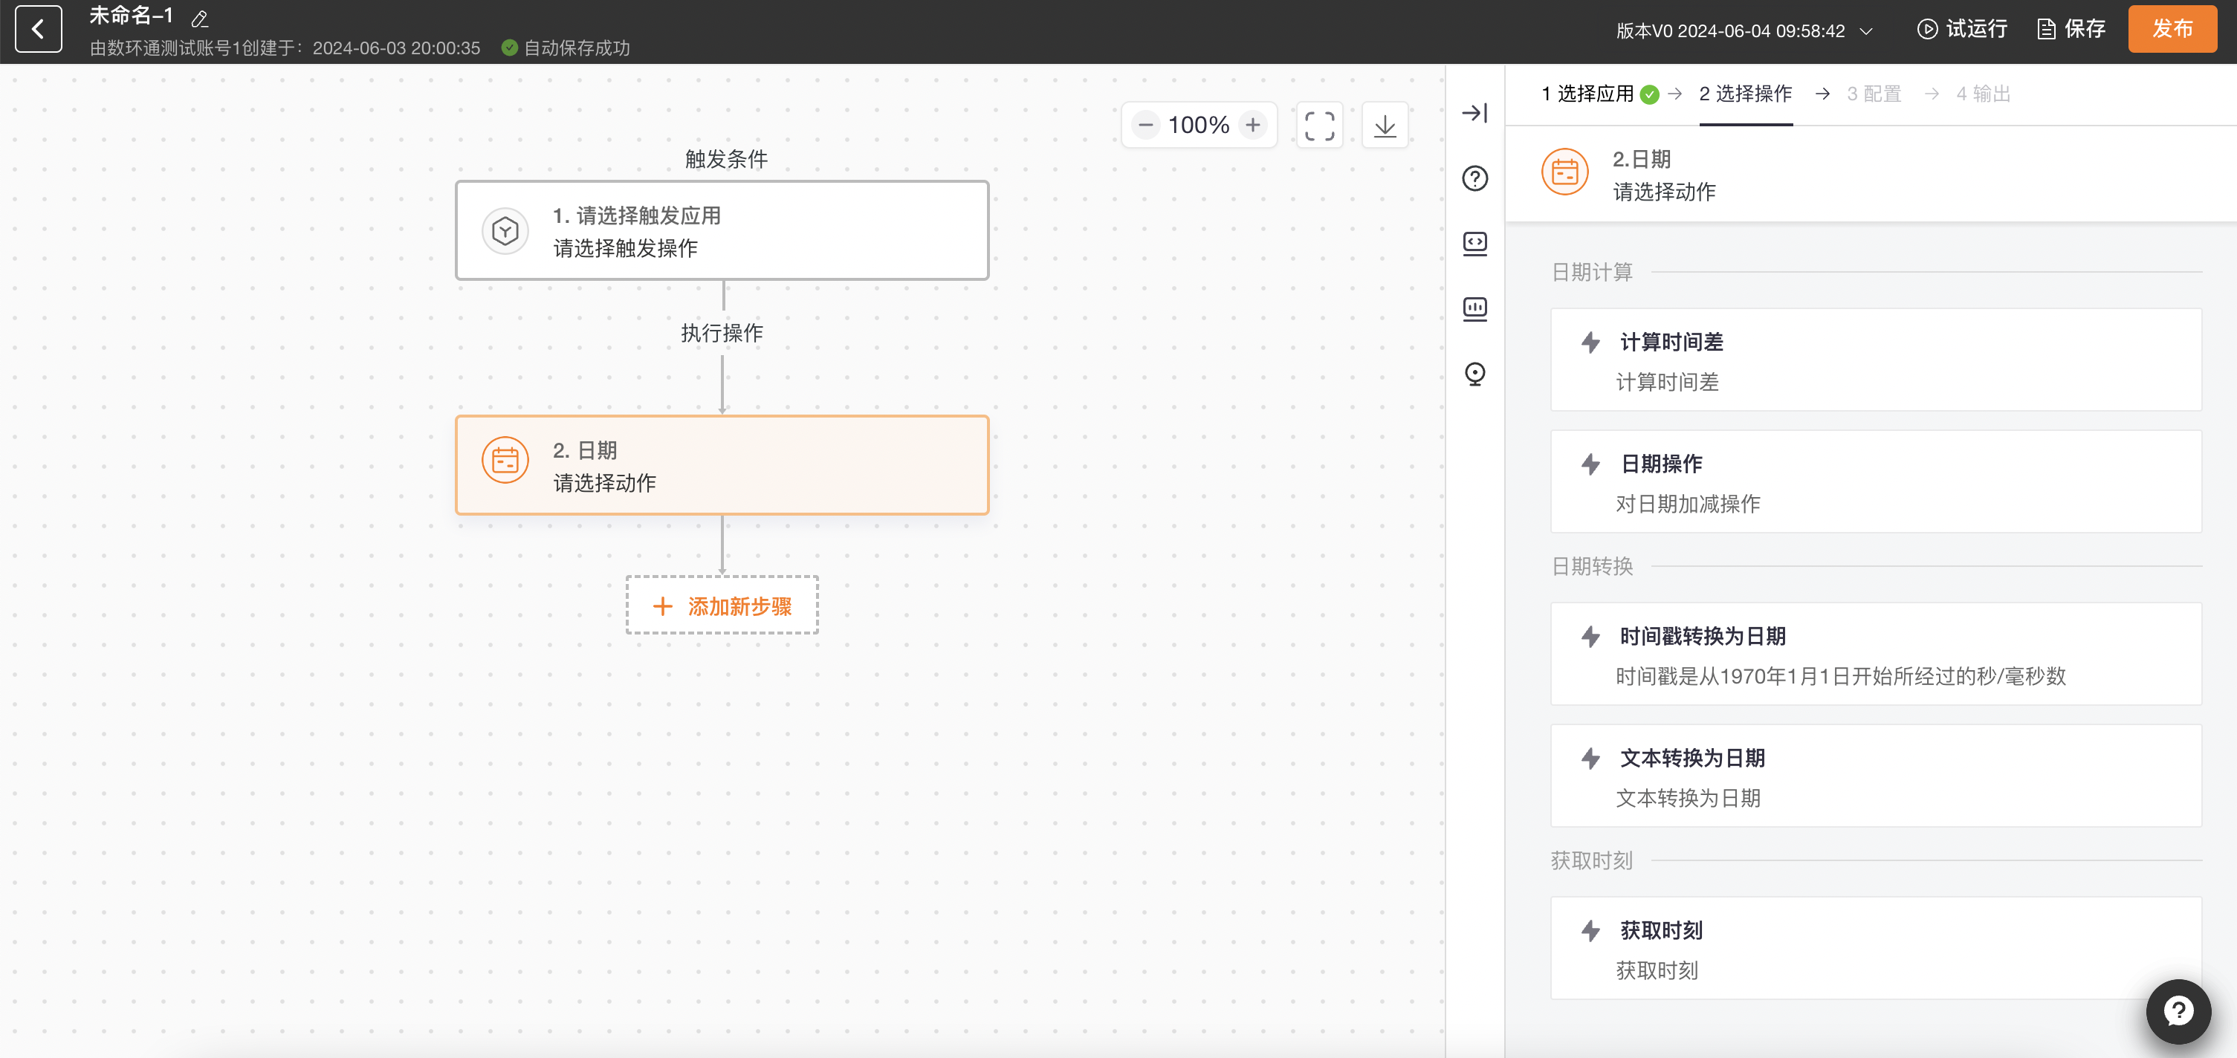
Task: Click the 获取时刻 section heading
Action: [1592, 861]
